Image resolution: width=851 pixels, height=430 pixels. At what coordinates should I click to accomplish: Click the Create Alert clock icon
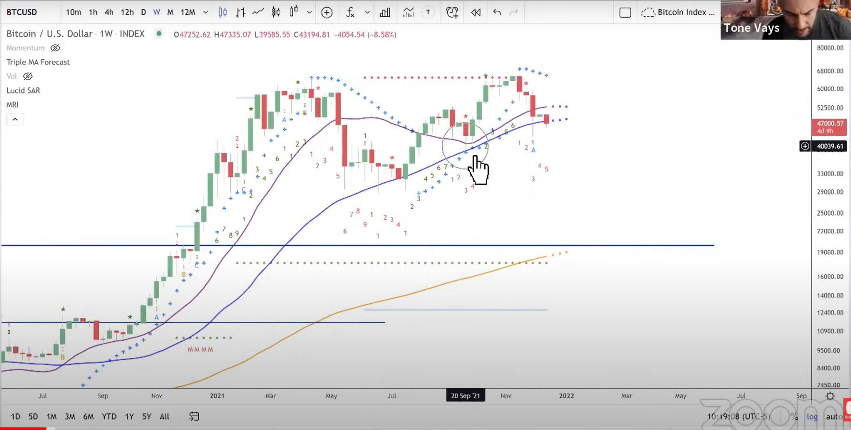click(452, 12)
